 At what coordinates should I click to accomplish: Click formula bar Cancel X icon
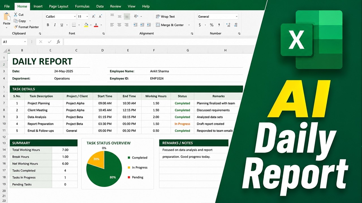(x=41, y=42)
